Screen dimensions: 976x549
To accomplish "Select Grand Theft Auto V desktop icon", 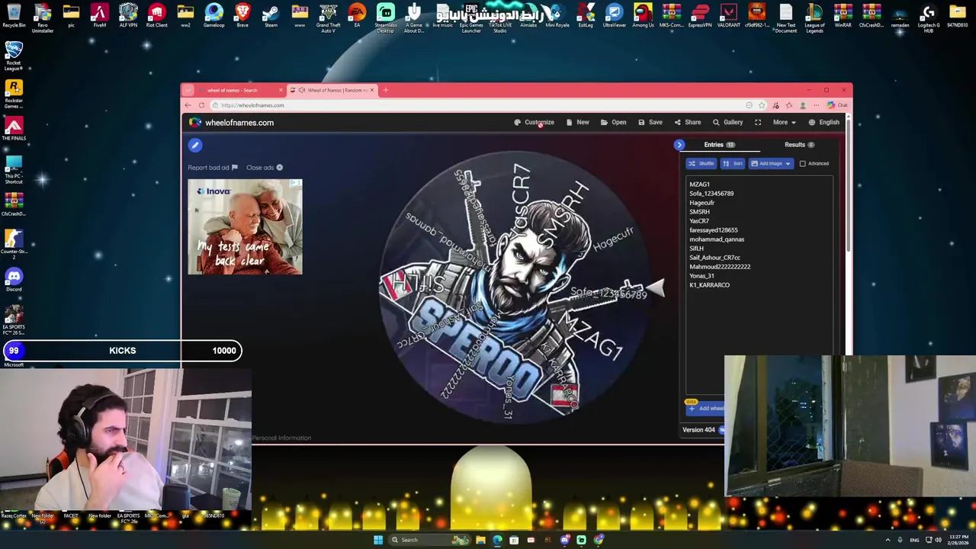I will [x=328, y=17].
